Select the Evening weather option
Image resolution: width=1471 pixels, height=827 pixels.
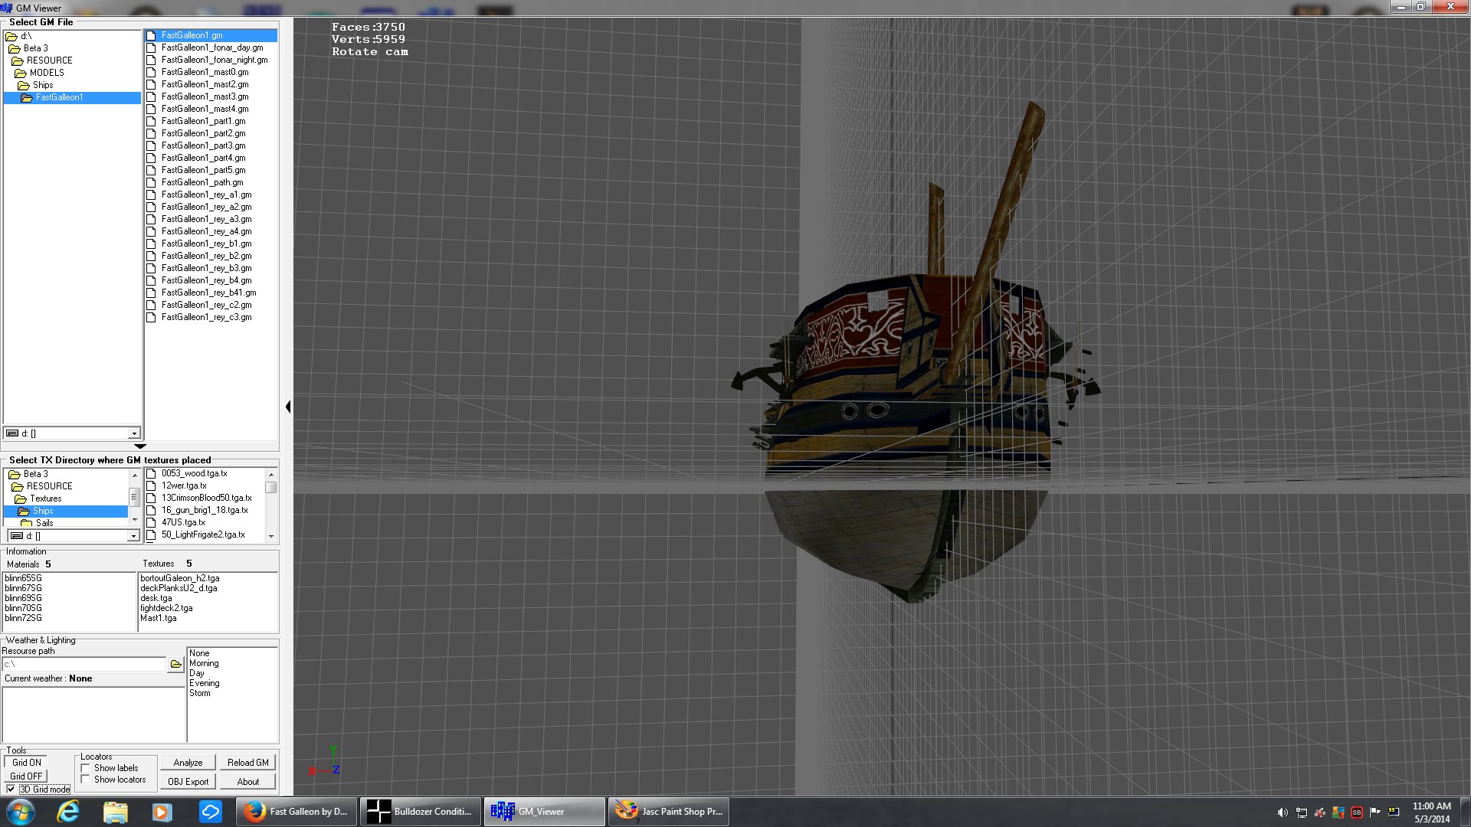[x=205, y=683]
